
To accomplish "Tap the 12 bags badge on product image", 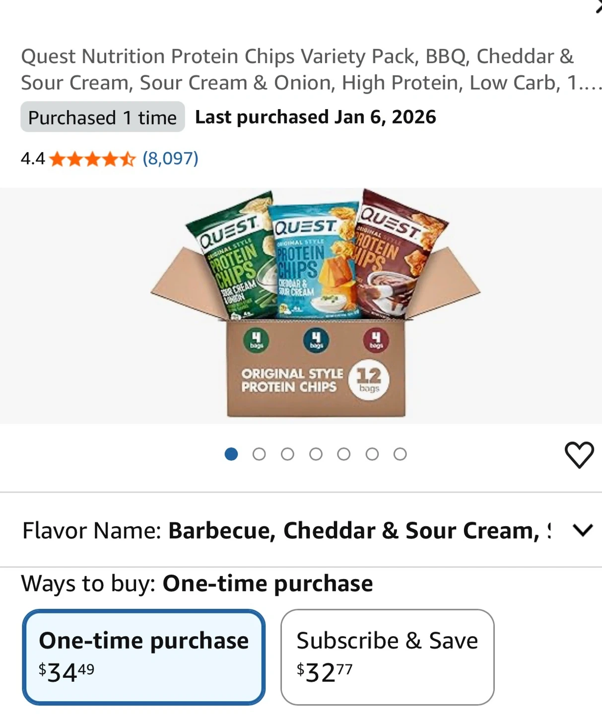I will coord(369,379).
